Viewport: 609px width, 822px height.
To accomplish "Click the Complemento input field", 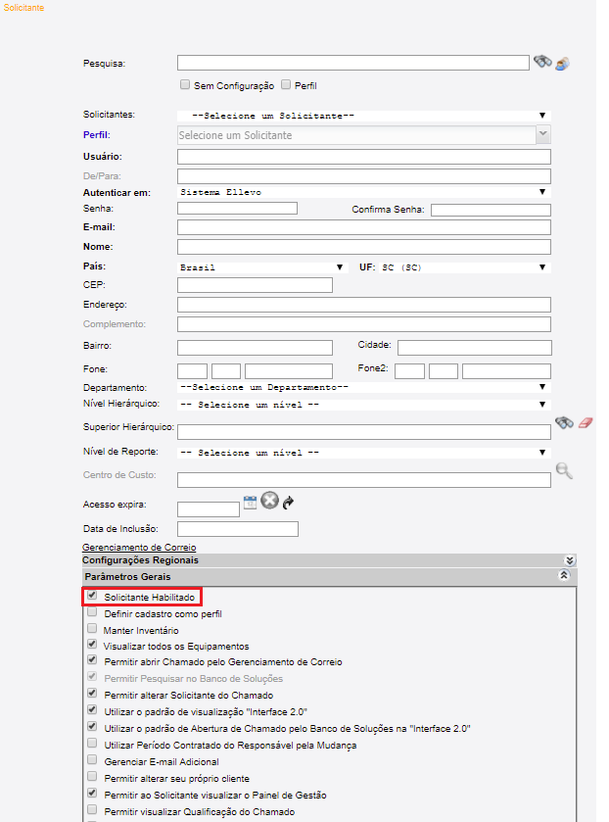I will tap(363, 324).
